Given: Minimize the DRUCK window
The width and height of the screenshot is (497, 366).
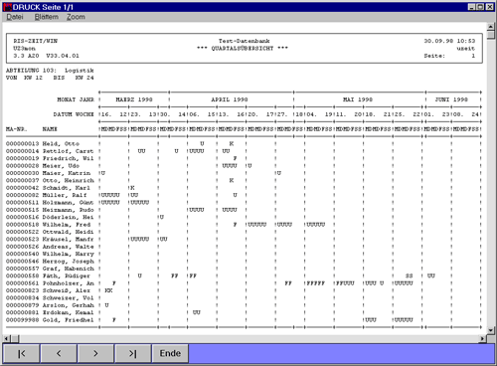Looking at the screenshot, I should [x=472, y=7].
